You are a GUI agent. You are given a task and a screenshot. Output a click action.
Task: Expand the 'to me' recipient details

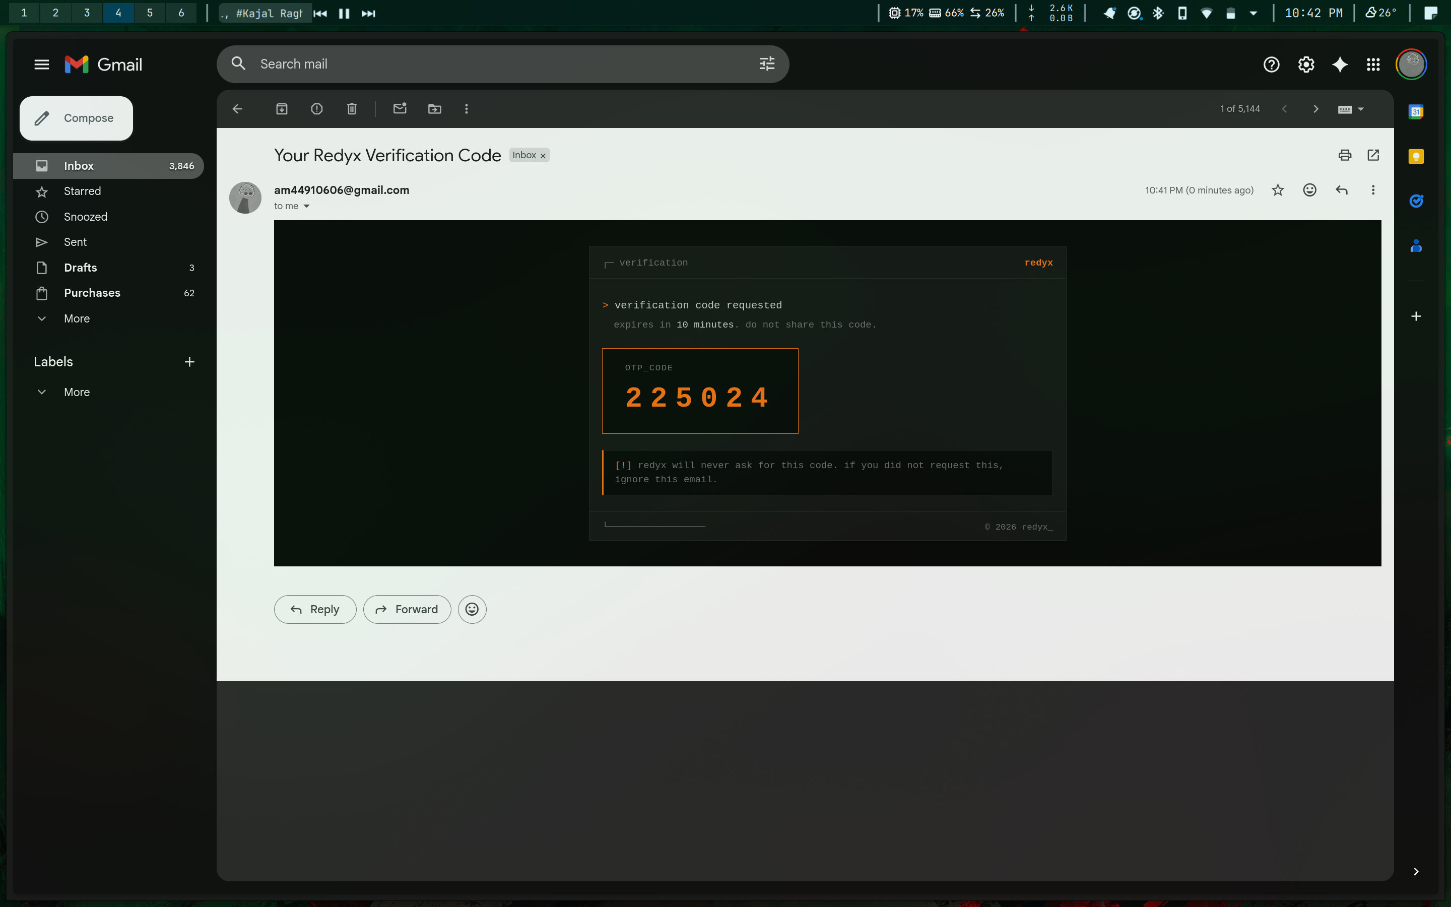coord(306,207)
